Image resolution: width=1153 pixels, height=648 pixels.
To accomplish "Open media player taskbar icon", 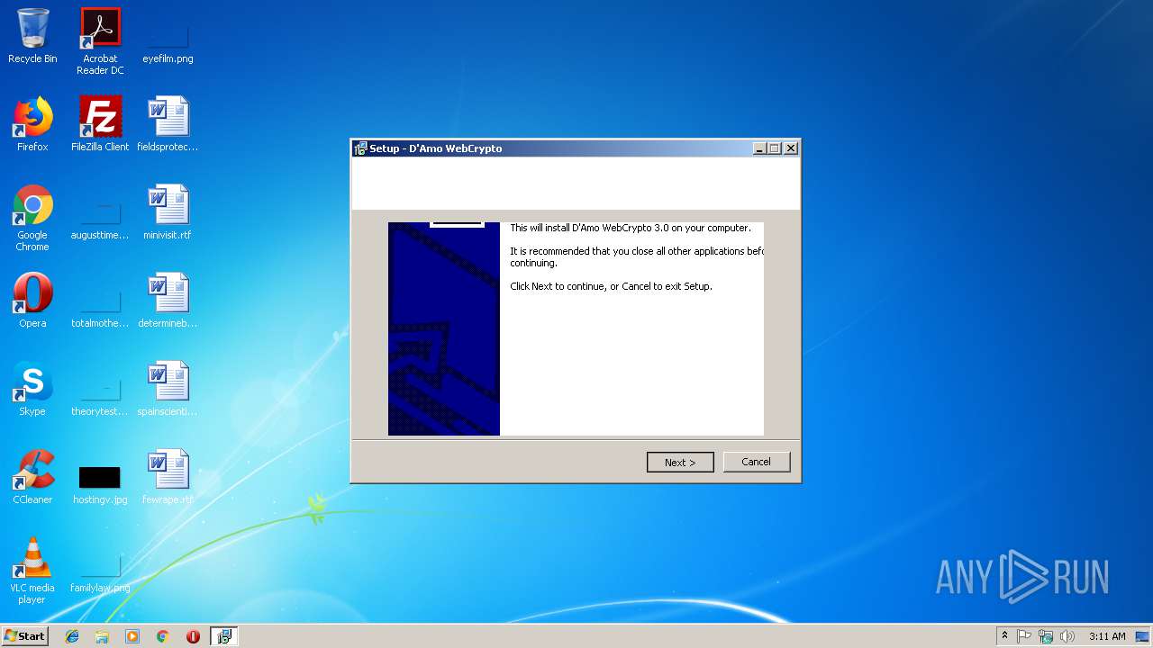I will coord(132,636).
